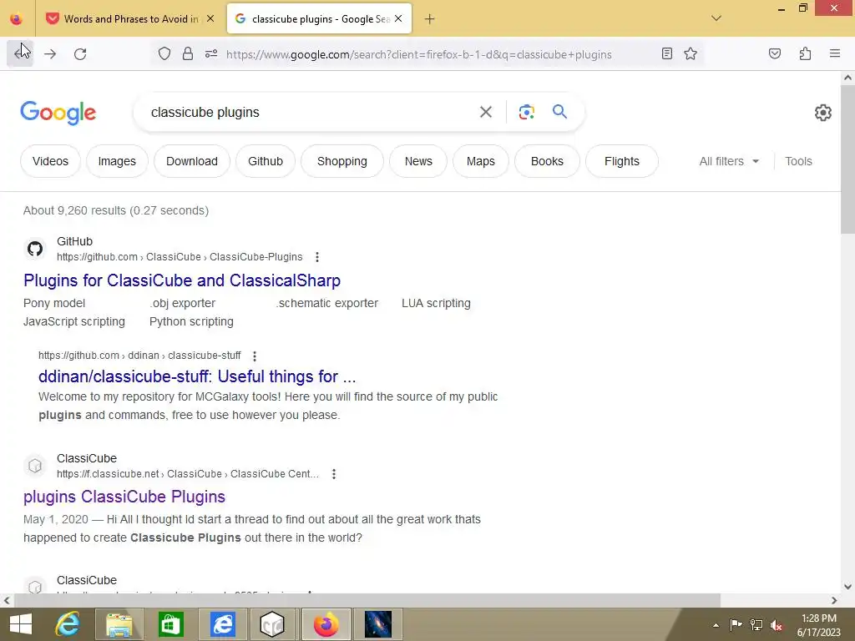
Task: Filter results by Images
Action: tap(117, 161)
